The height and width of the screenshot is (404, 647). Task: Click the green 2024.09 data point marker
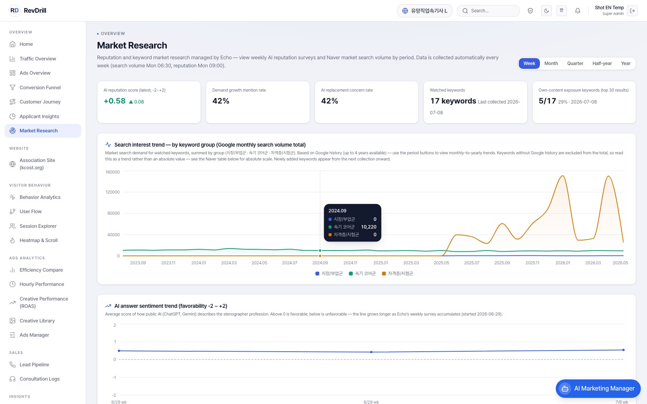(x=320, y=250)
